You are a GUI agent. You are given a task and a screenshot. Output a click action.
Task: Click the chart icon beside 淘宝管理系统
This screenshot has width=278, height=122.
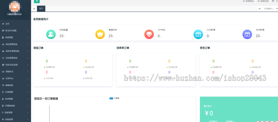(x=3, y=44)
